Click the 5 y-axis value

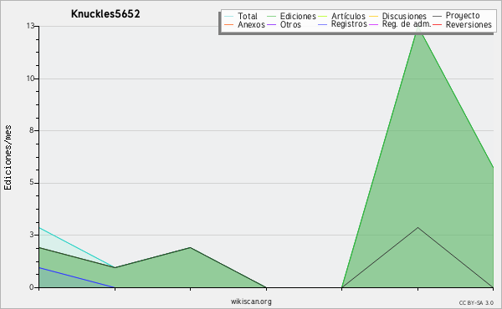[32, 182]
